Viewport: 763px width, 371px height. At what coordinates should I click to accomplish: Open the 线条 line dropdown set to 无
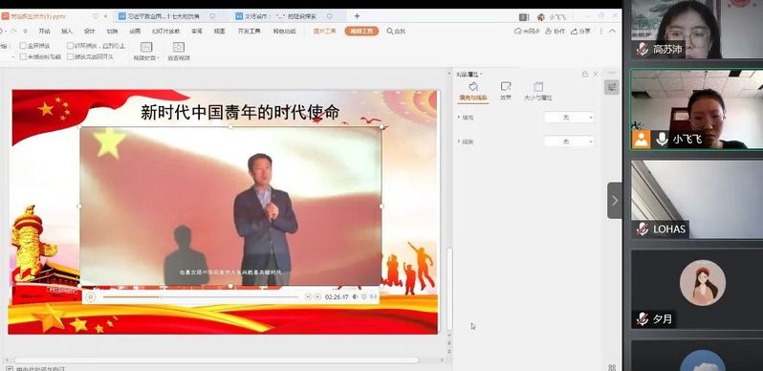(569, 142)
